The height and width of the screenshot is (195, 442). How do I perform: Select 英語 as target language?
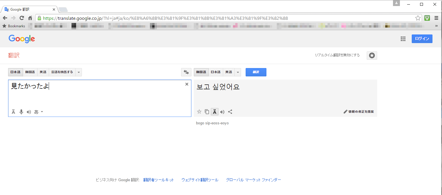pos(229,72)
